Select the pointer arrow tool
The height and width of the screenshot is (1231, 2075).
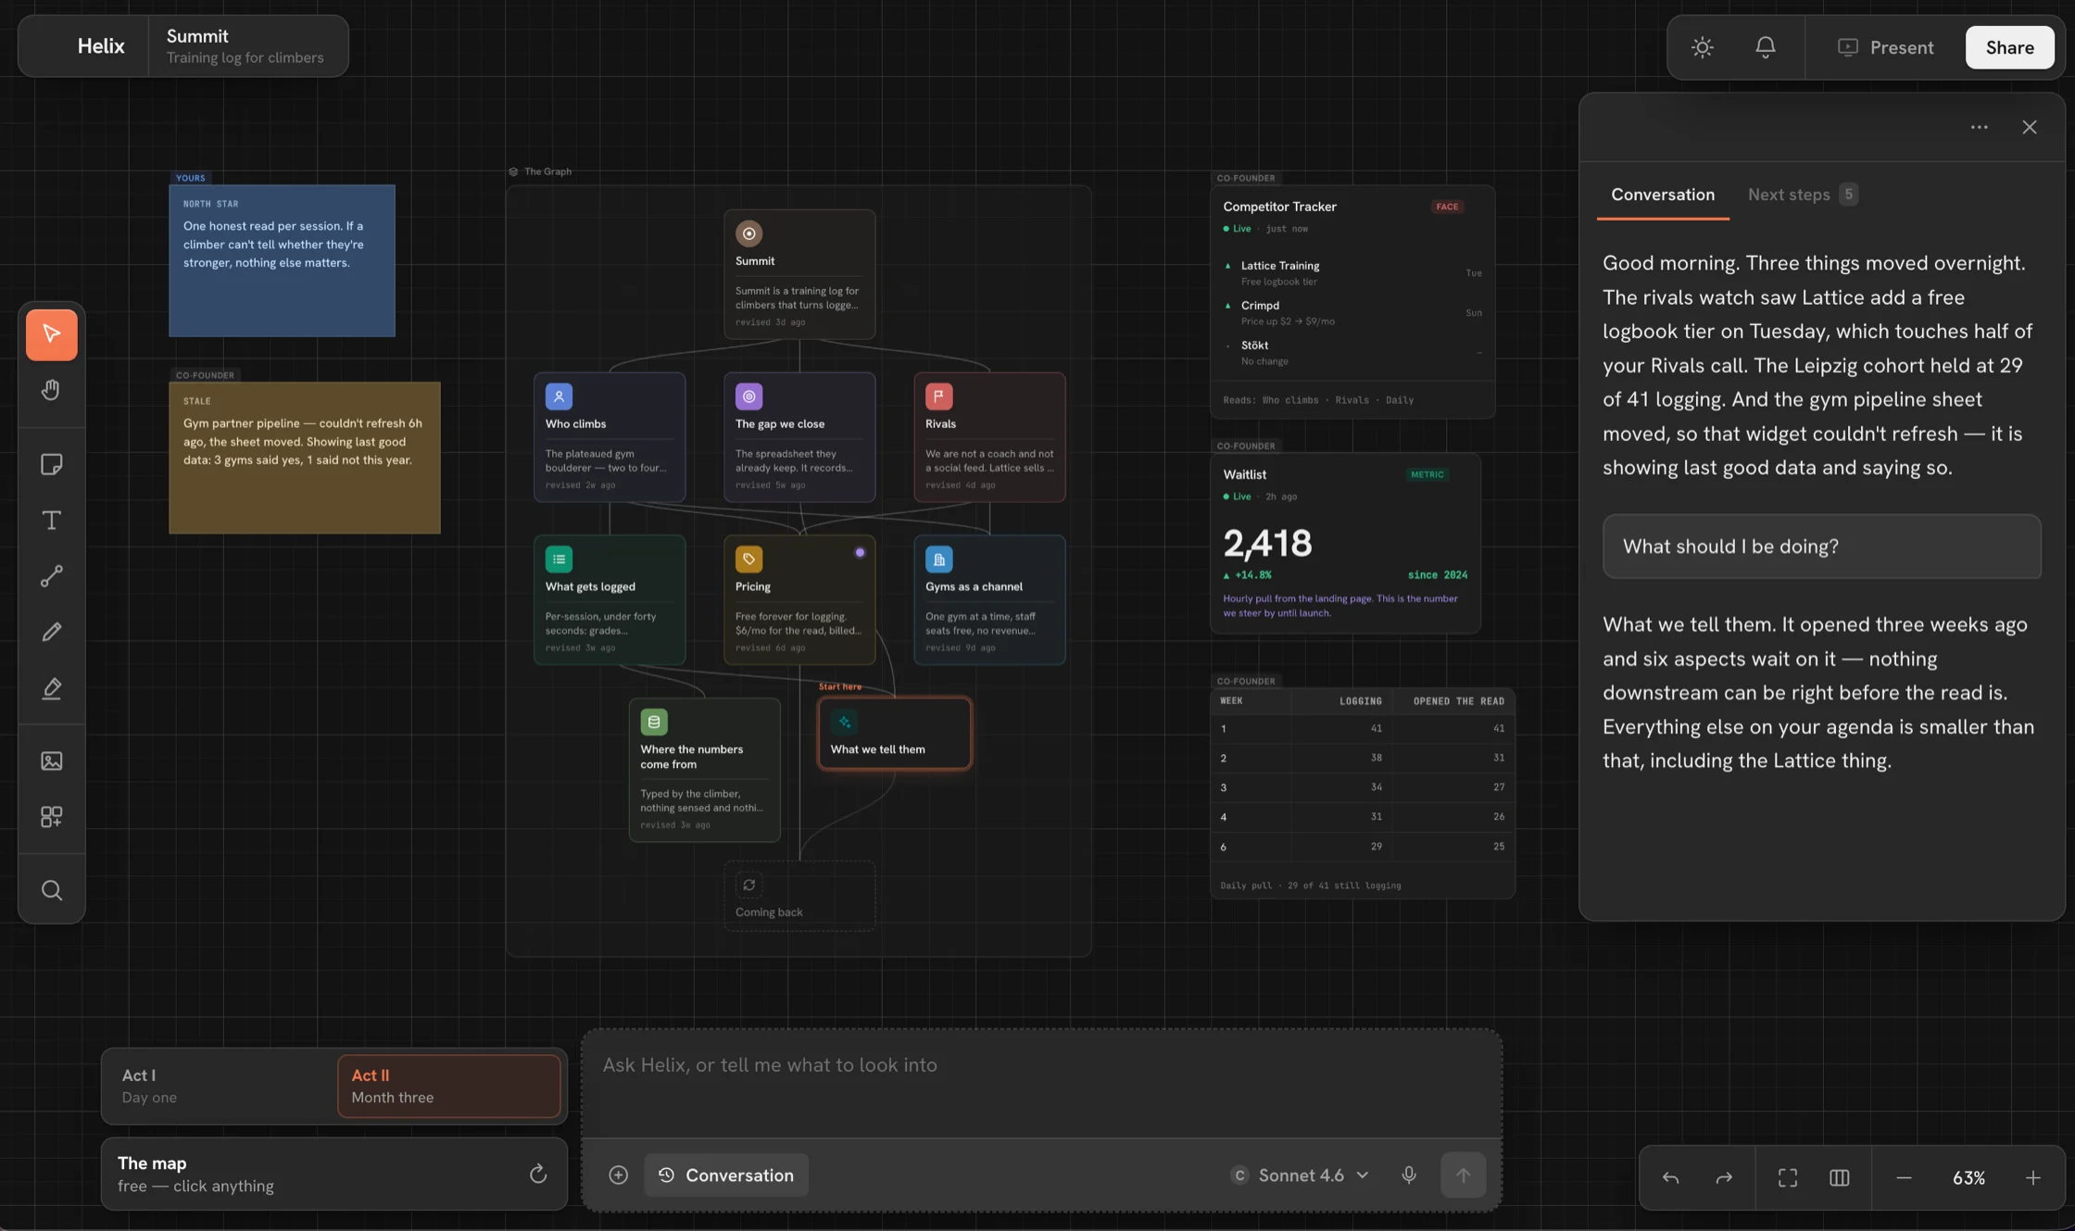click(52, 334)
